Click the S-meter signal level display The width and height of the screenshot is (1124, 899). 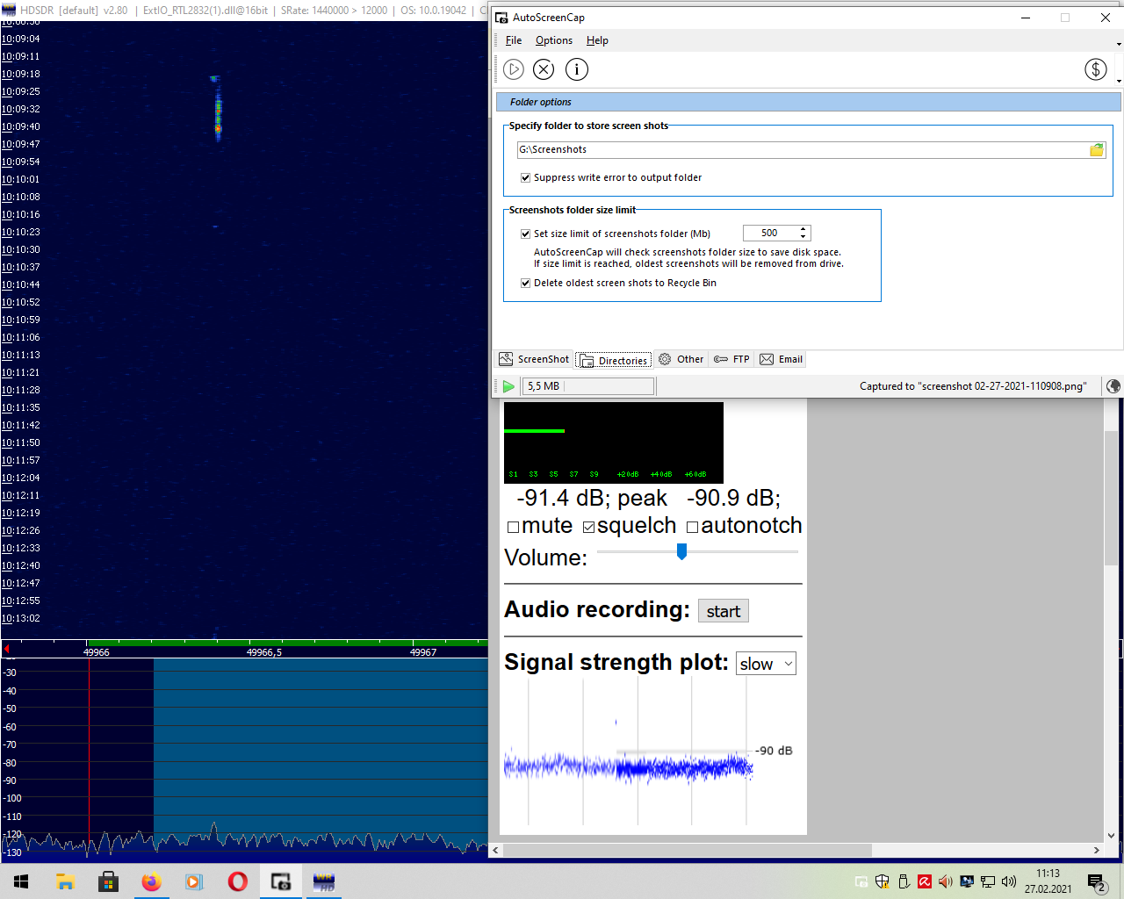614,442
